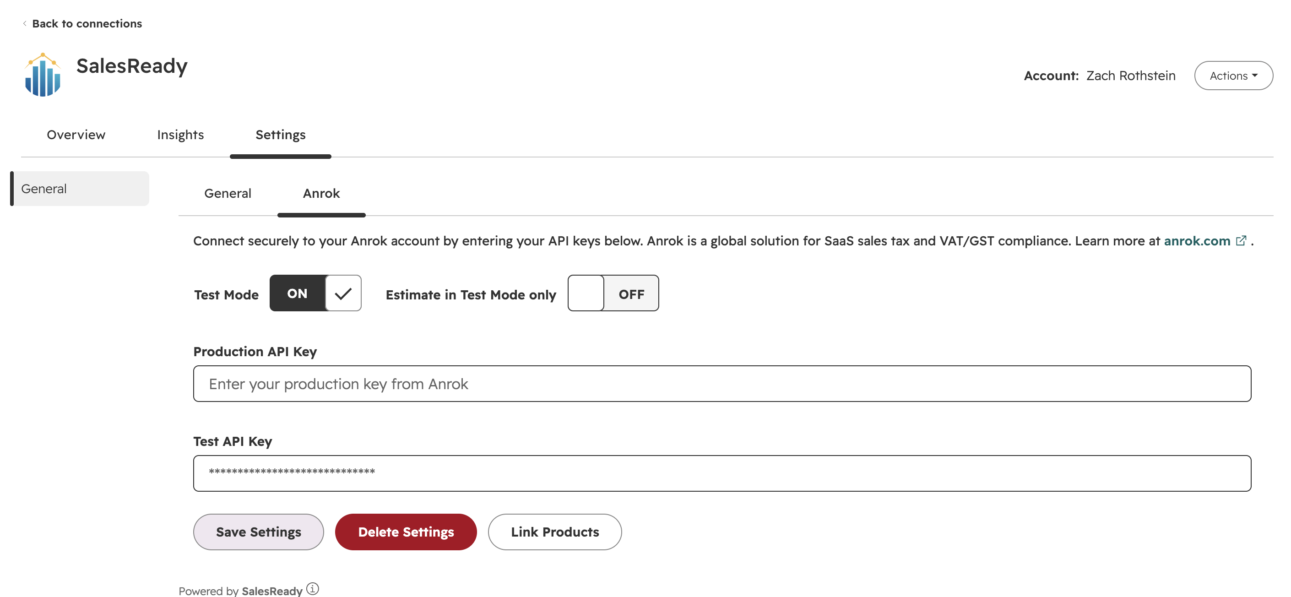Click the Save Settings button
Screen dimensions: 1291x597
click(259, 532)
